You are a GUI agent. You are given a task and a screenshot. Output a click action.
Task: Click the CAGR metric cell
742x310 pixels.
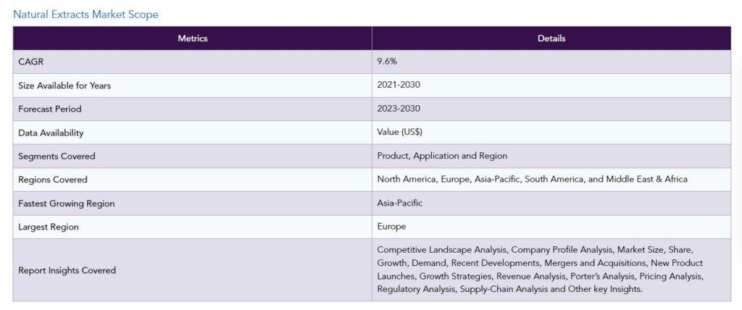193,62
